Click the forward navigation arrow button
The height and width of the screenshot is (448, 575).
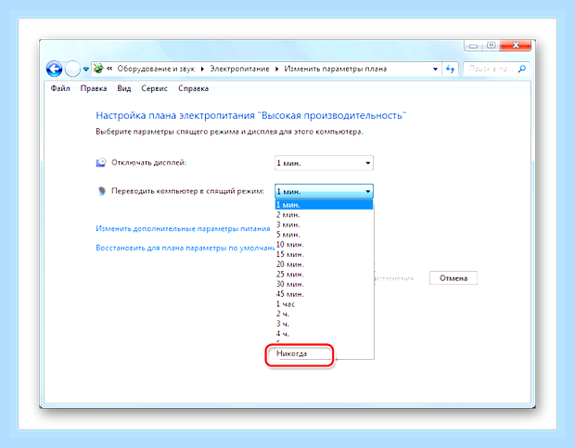[72, 69]
